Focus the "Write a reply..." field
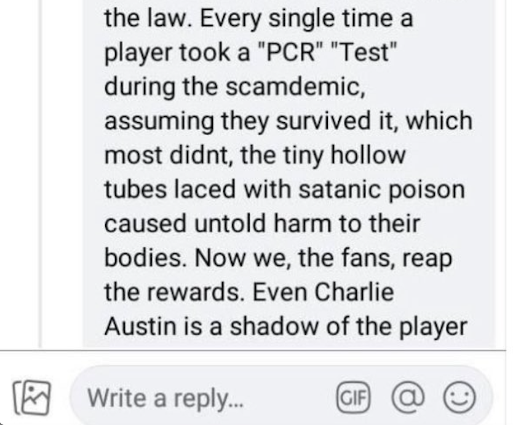This screenshot has width=513, height=425. pyautogui.click(x=282, y=397)
